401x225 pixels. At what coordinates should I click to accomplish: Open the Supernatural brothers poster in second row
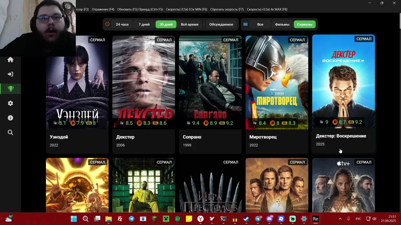(277, 185)
